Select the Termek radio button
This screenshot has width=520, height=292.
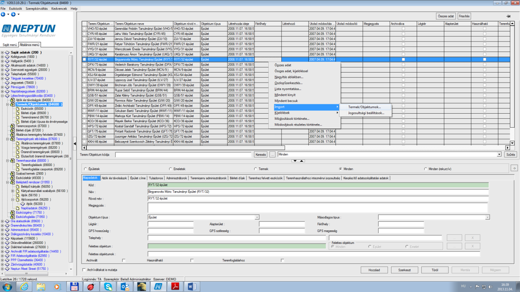tap(255, 169)
